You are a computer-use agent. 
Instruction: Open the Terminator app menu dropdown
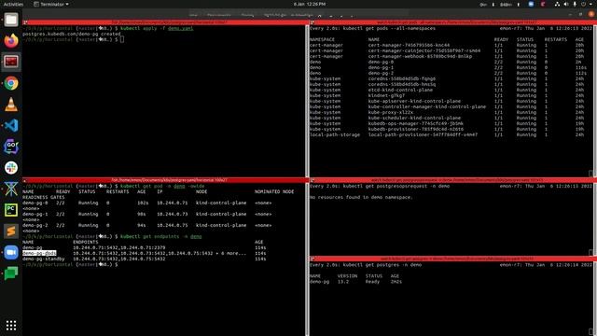click(51, 4)
